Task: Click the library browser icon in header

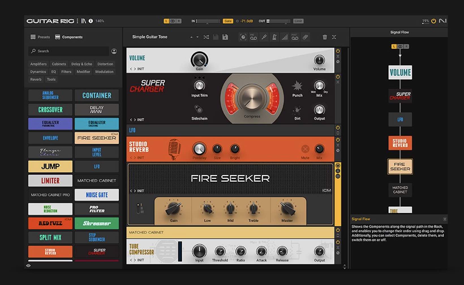Action: point(84,21)
